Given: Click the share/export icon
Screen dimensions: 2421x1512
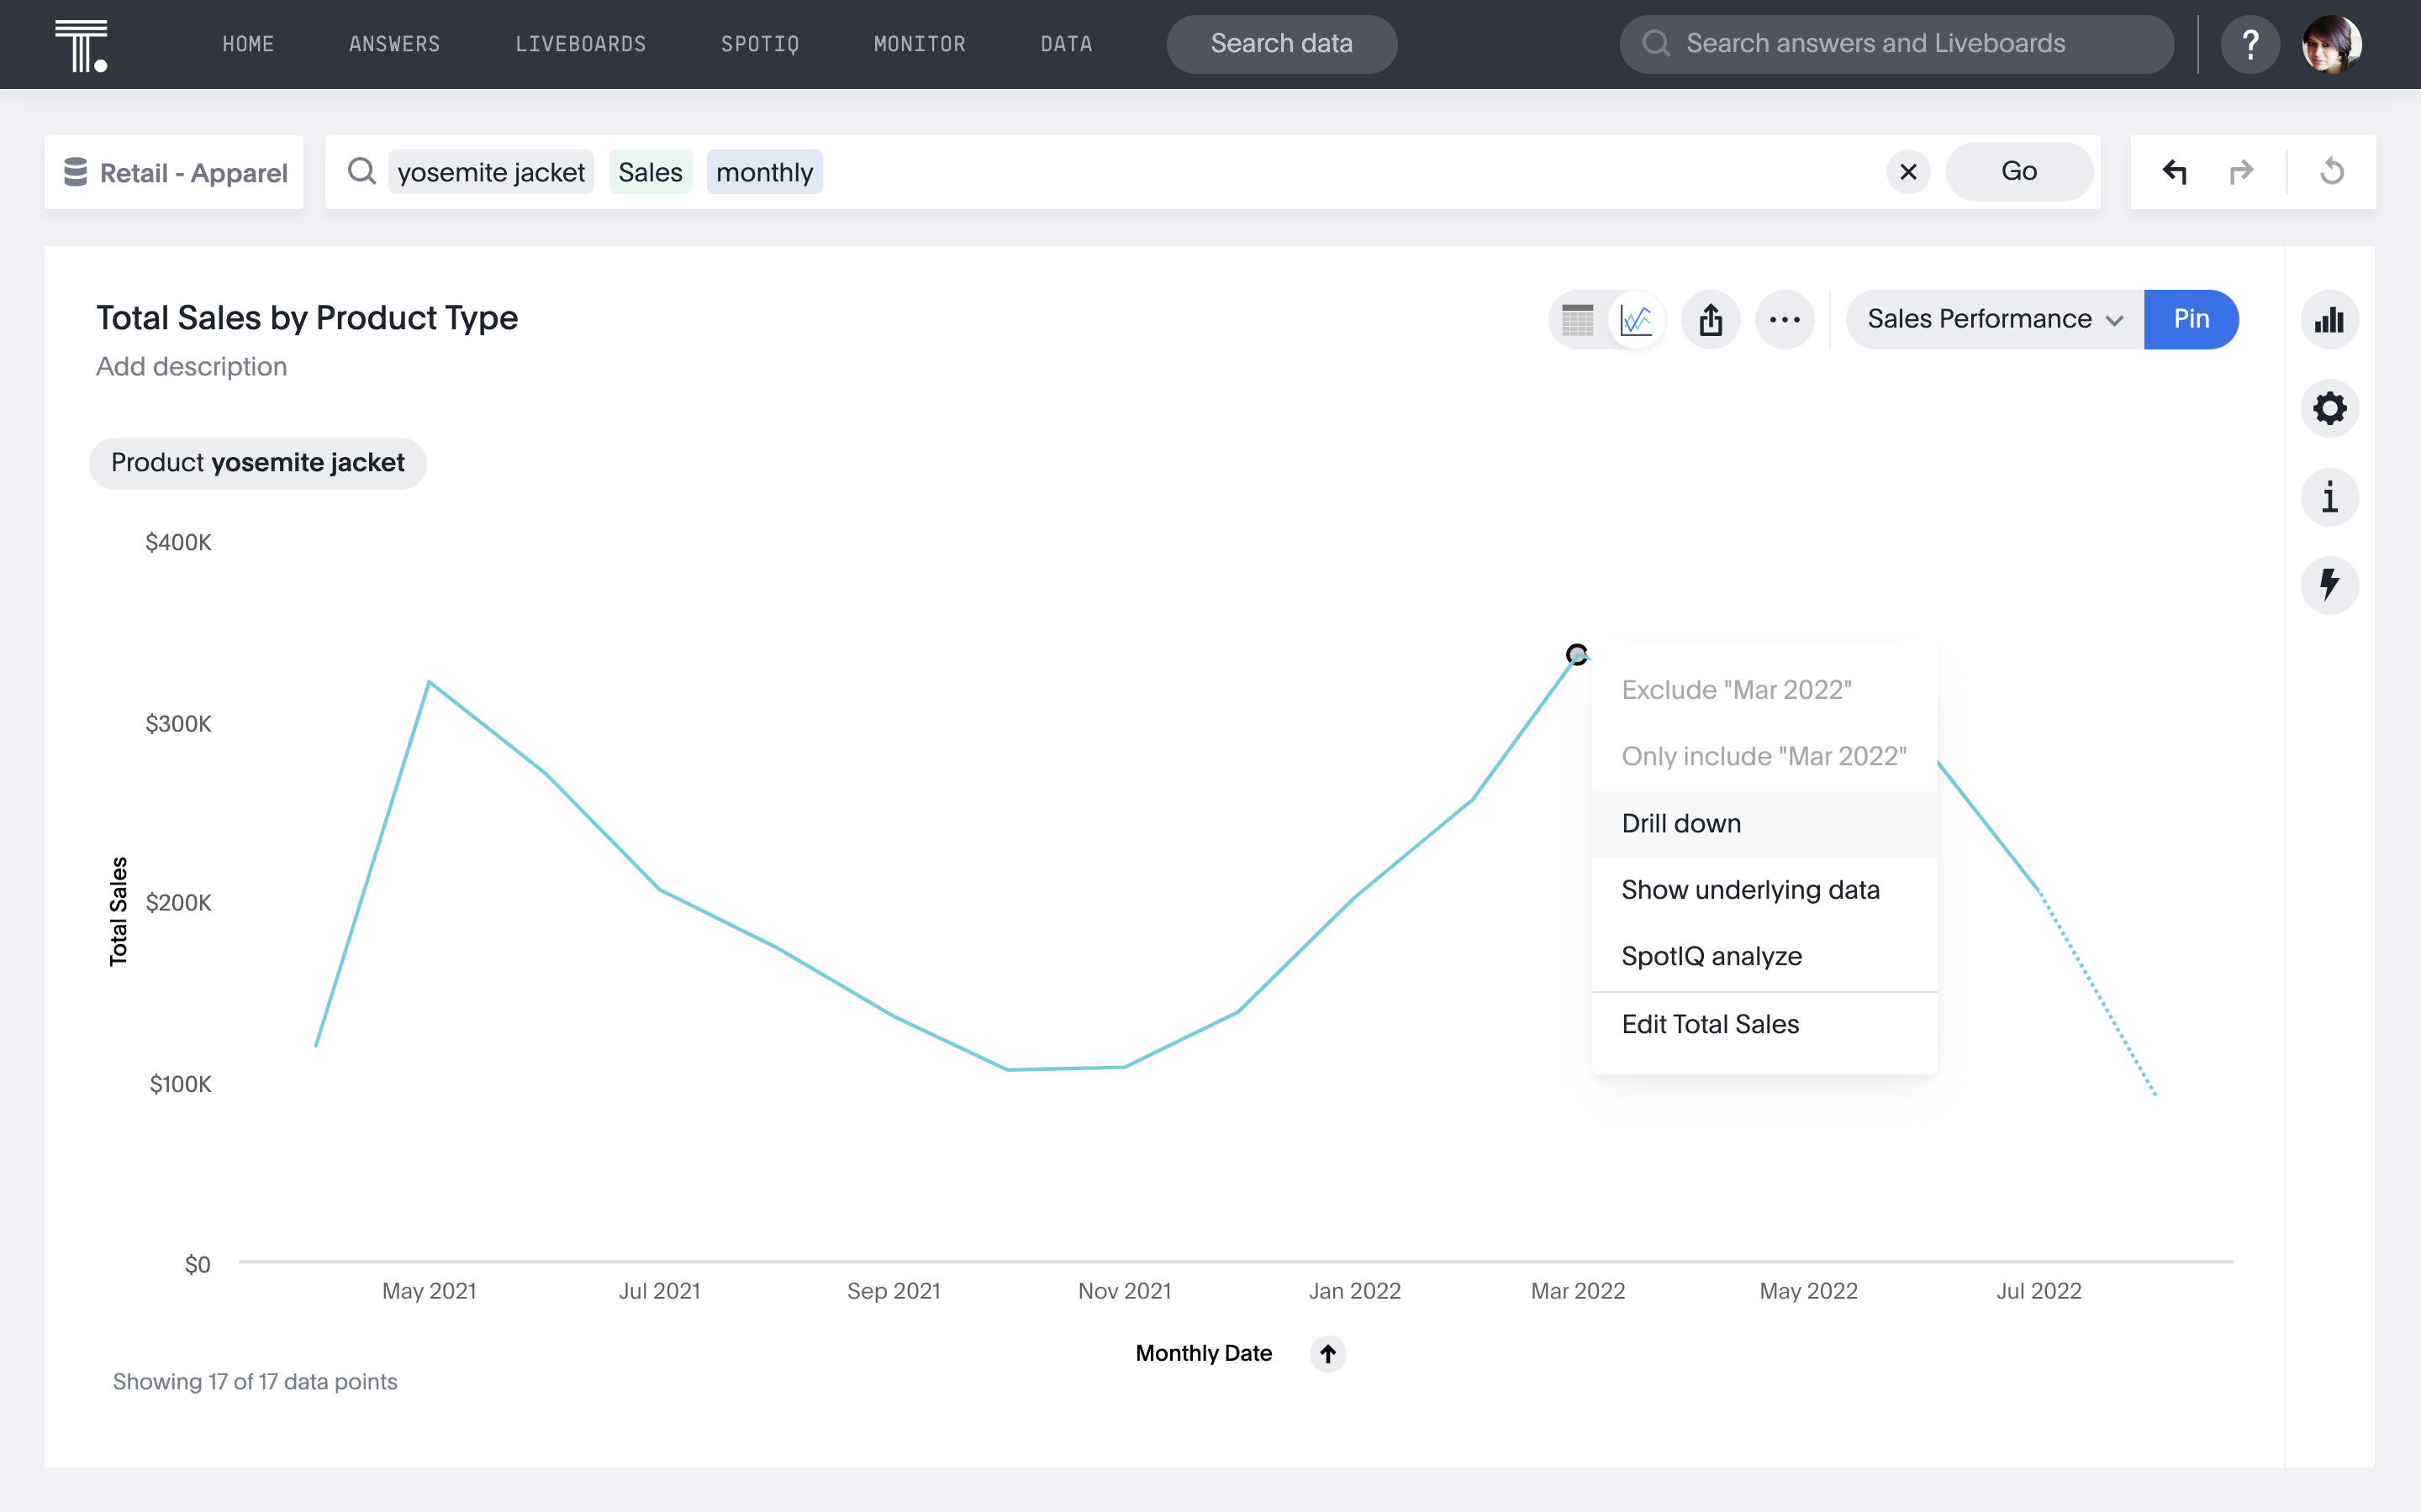Looking at the screenshot, I should [x=1712, y=318].
